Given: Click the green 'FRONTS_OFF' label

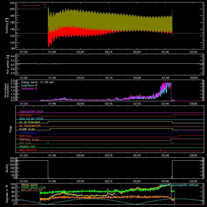Looking at the screenshot, I should coord(27,147).
